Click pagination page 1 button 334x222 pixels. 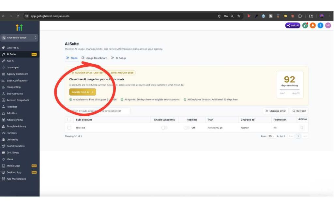tap(298, 136)
